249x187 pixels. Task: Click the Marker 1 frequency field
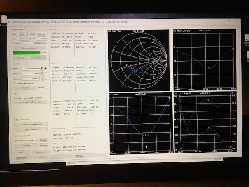point(31,69)
